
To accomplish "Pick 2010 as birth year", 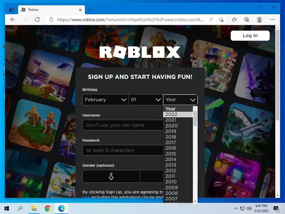I will [x=178, y=182].
